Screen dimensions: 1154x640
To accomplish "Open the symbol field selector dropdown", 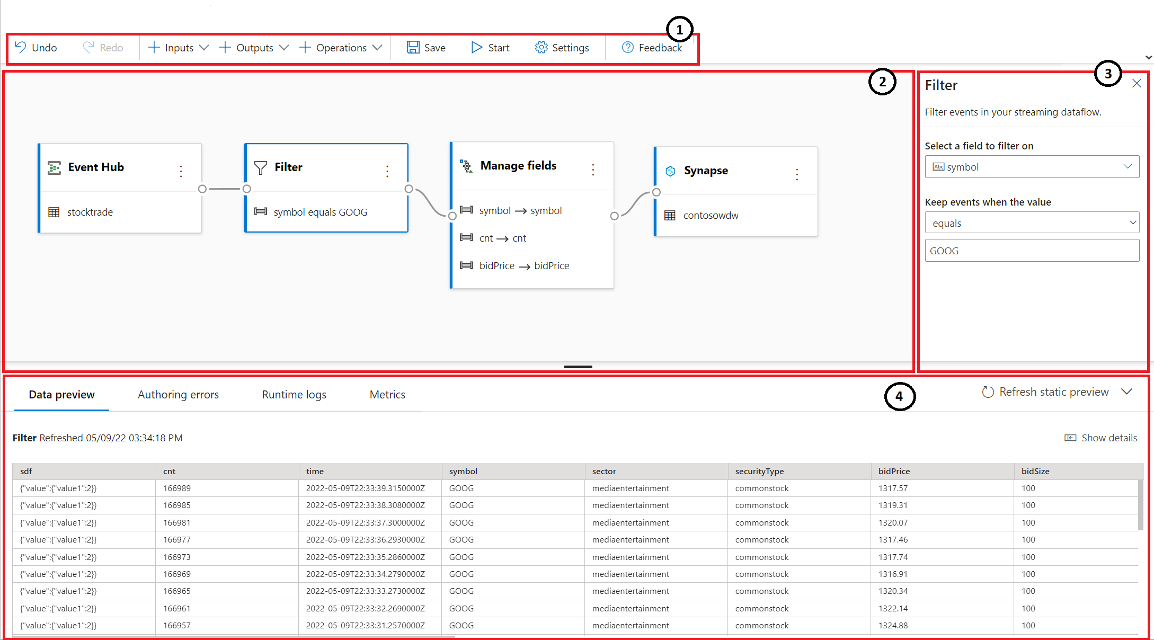I will 1032,167.
